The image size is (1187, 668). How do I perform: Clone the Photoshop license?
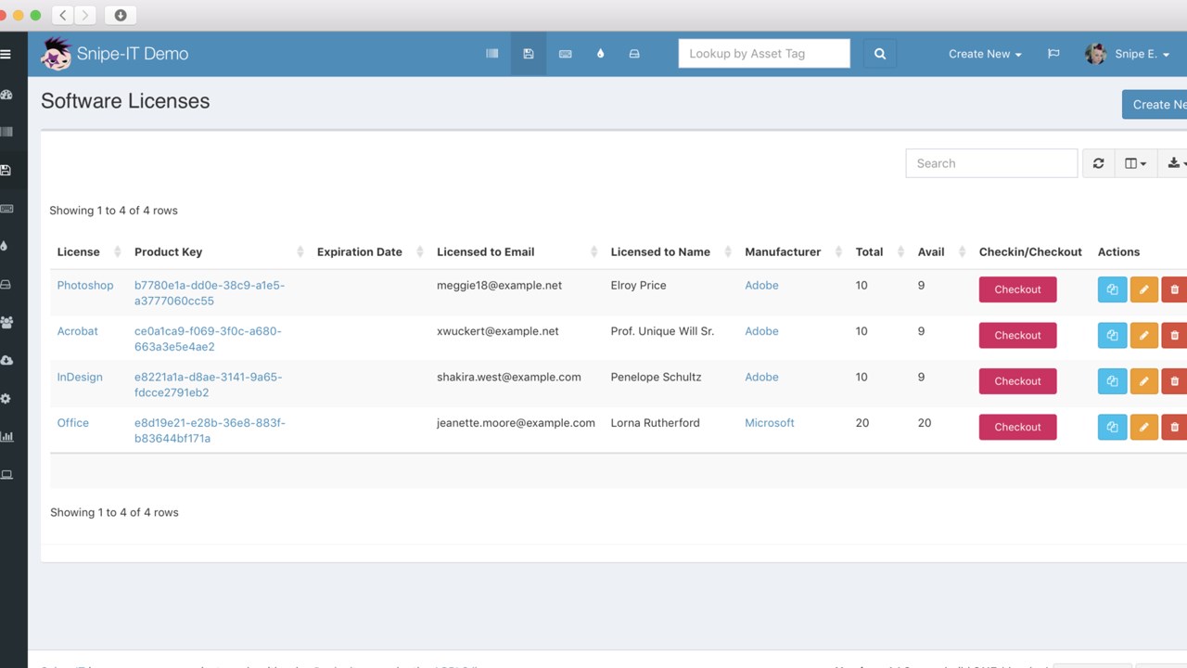pos(1112,289)
